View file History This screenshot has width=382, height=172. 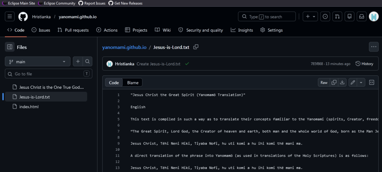(x=364, y=64)
